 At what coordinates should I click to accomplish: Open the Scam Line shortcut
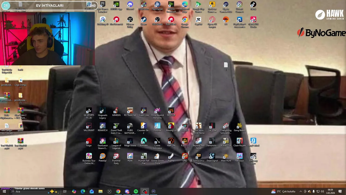click(x=144, y=112)
